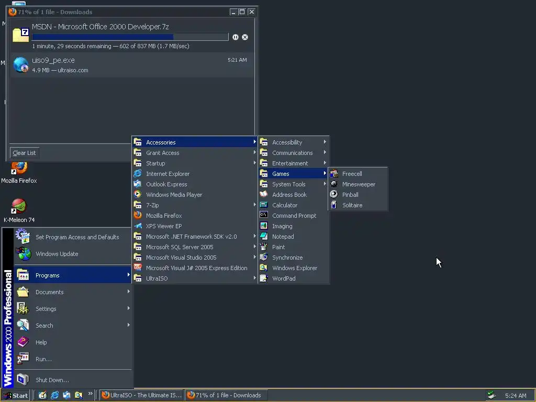
Task: Click the Synchronize icon
Action: [x=264, y=257]
